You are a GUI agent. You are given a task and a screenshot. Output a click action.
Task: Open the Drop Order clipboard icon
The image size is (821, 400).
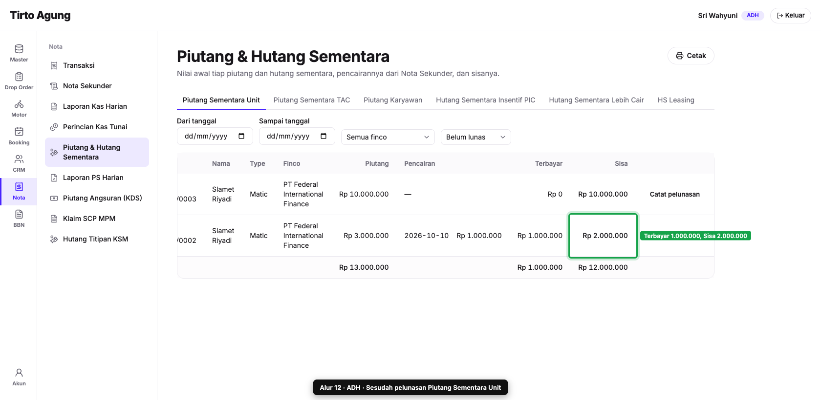point(19,77)
